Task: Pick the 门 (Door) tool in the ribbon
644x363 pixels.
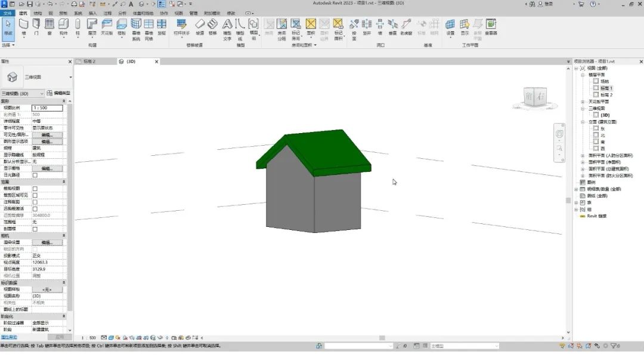Action: tap(36, 27)
